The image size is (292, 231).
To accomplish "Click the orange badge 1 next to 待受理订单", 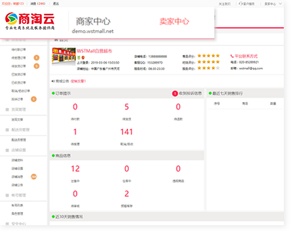I will click(36, 58).
